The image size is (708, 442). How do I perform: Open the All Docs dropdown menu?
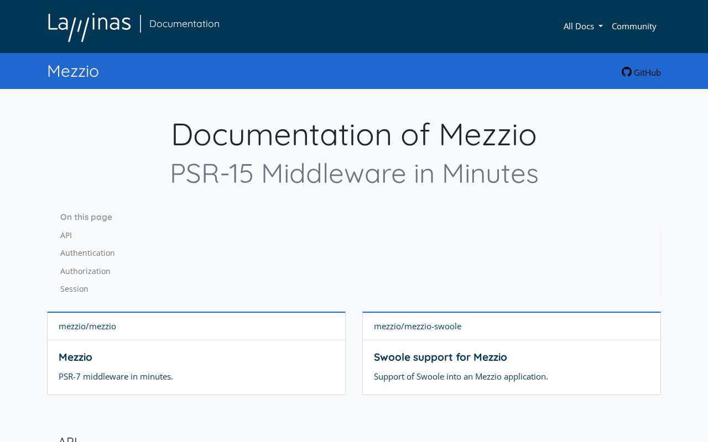tap(578, 27)
